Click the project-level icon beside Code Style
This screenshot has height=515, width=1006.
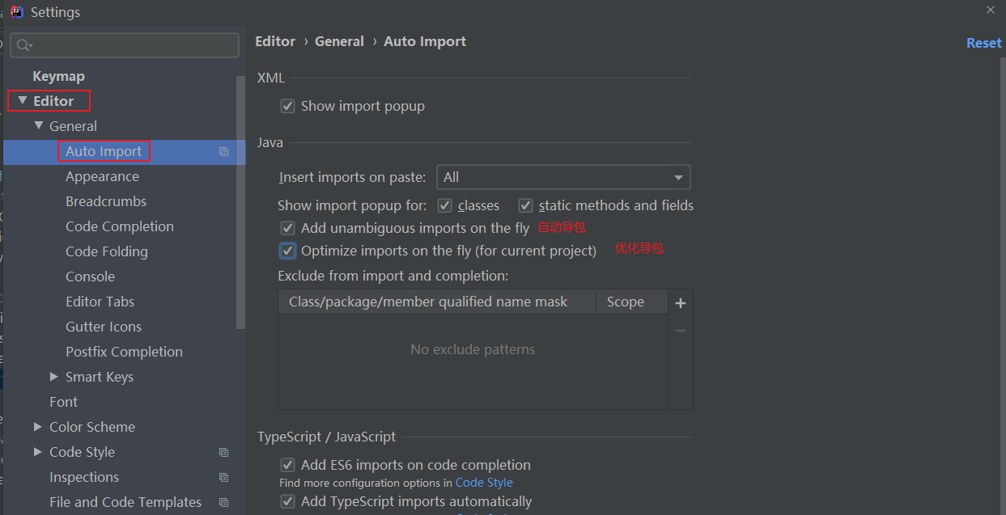(224, 452)
